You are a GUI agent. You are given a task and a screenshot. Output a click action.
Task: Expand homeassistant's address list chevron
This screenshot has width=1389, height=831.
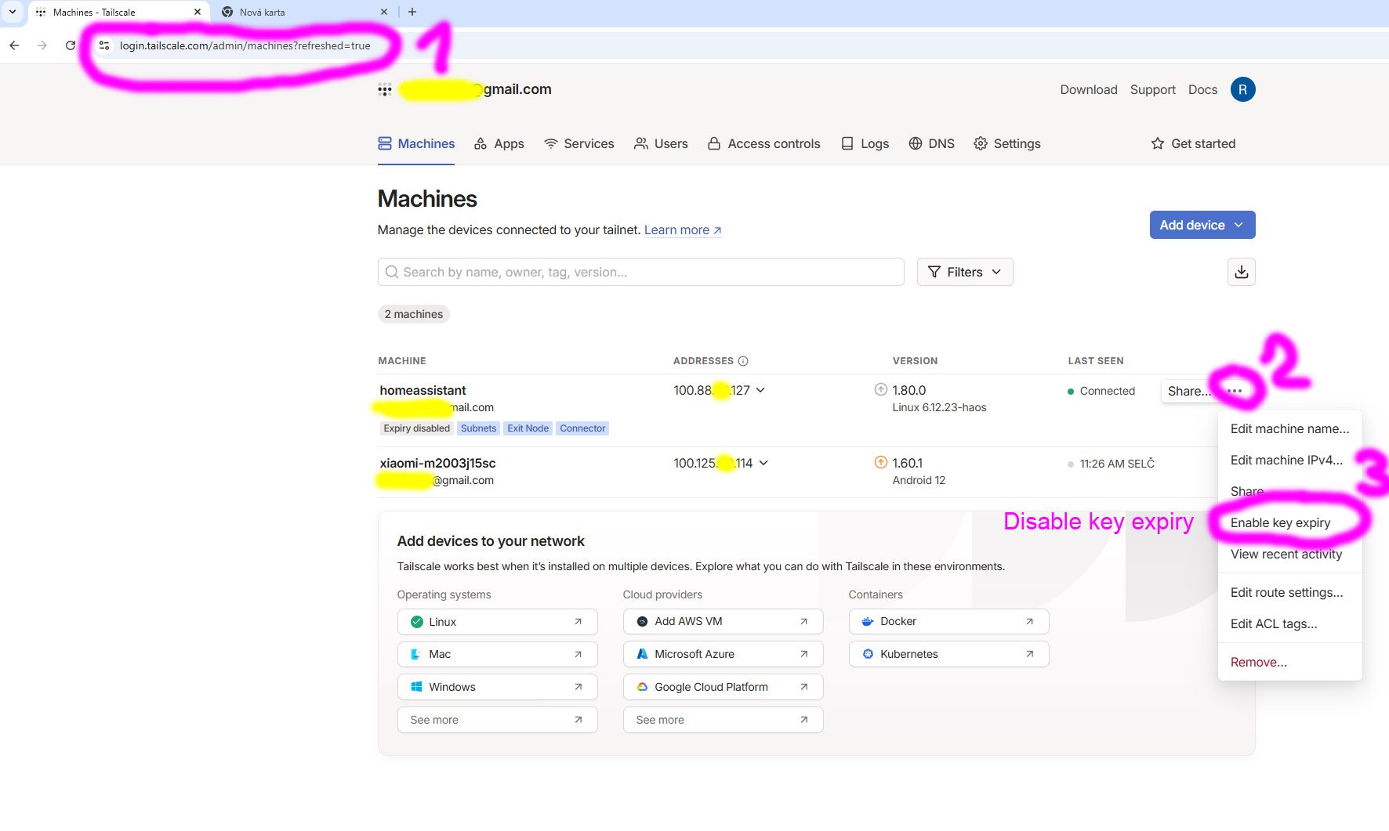[x=760, y=390]
